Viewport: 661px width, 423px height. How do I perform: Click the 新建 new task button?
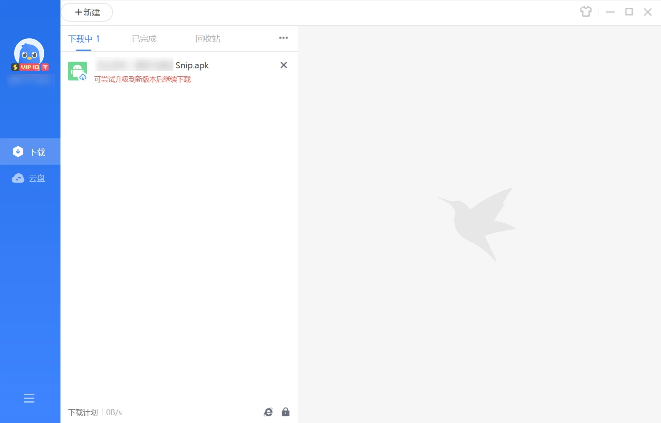point(87,13)
